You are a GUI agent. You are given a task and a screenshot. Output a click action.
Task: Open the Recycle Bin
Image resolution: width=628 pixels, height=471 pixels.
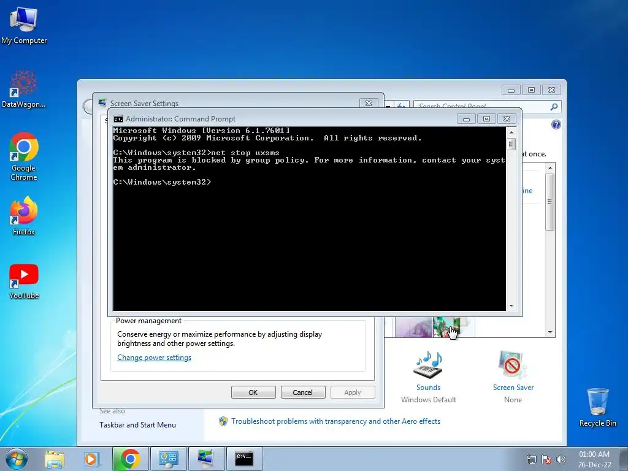[597, 407]
